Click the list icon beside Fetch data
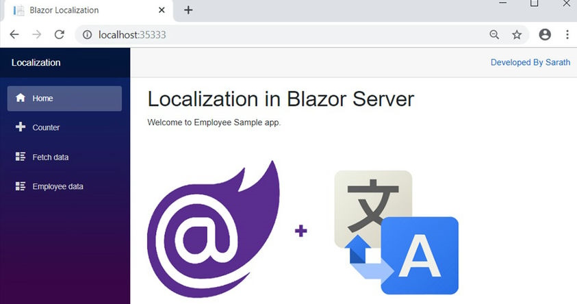Viewport: 577px width, 304px height. tap(21, 156)
